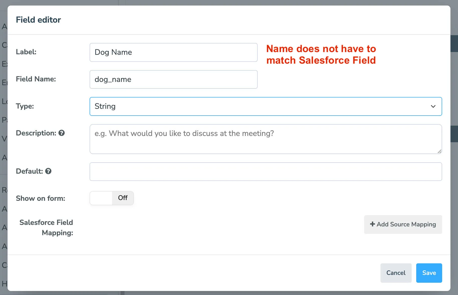Click the chevron on the Type selector

[x=433, y=106]
